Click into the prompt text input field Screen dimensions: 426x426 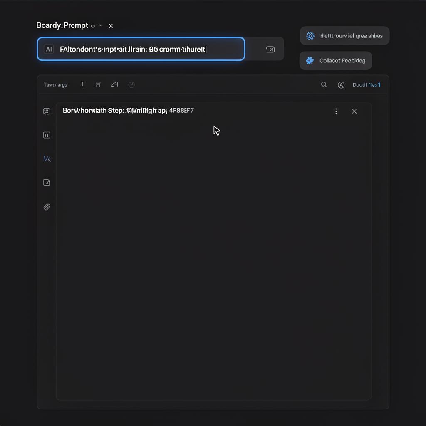pos(141,49)
